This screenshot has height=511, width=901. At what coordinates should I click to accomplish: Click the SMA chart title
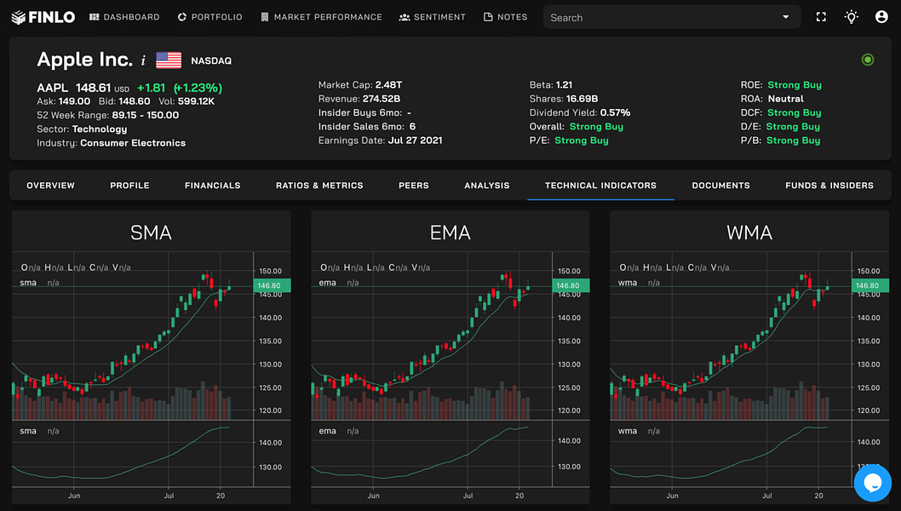coord(151,233)
